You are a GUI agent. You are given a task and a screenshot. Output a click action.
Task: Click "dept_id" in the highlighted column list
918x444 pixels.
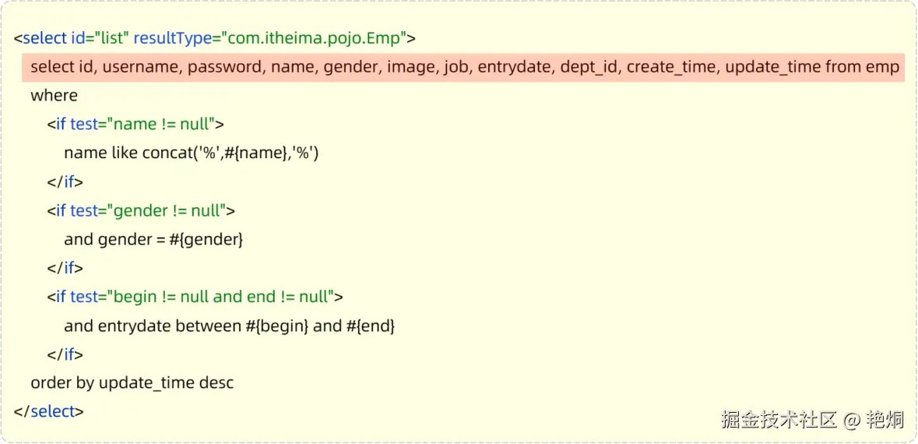[589, 67]
